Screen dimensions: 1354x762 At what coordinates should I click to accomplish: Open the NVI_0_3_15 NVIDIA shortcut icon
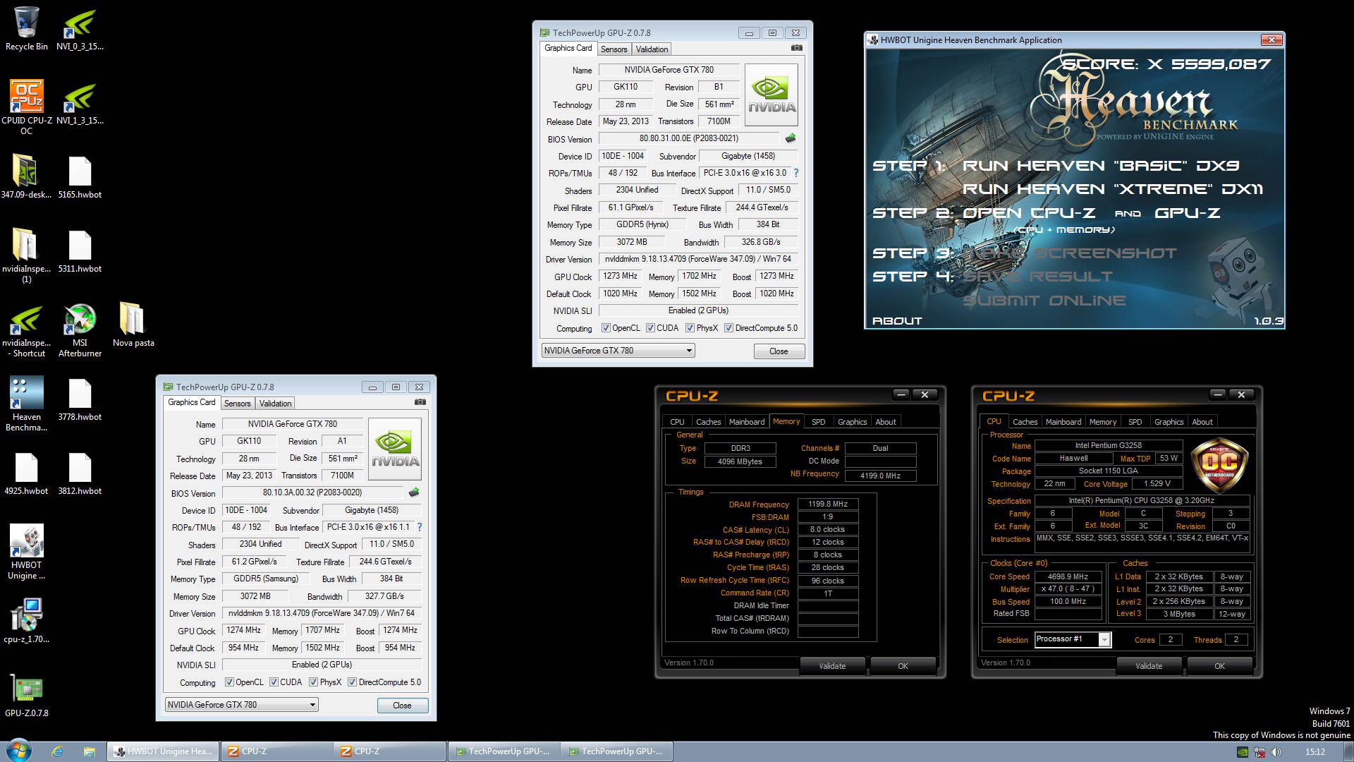pyautogui.click(x=80, y=29)
